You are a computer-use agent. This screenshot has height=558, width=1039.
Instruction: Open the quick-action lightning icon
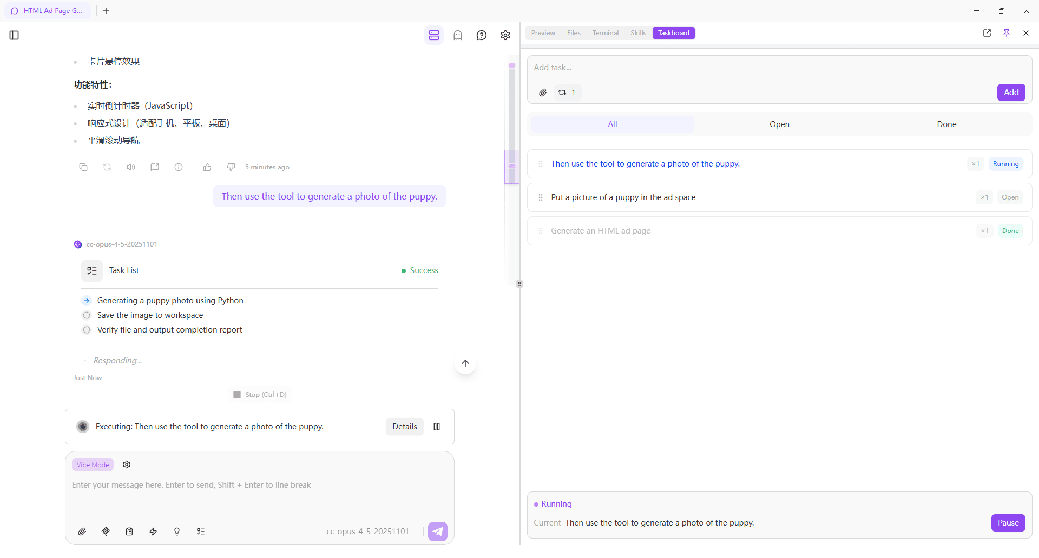pos(153,532)
